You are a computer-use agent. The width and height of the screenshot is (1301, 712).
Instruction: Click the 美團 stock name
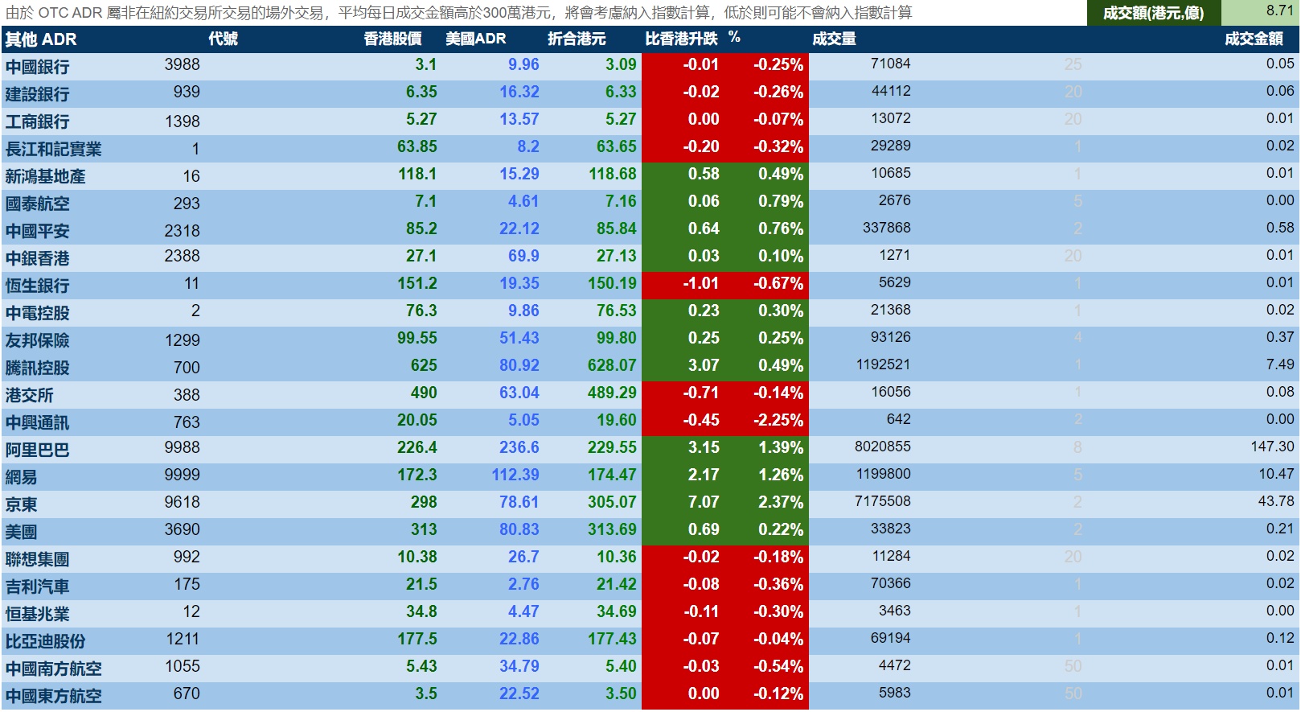(x=21, y=532)
